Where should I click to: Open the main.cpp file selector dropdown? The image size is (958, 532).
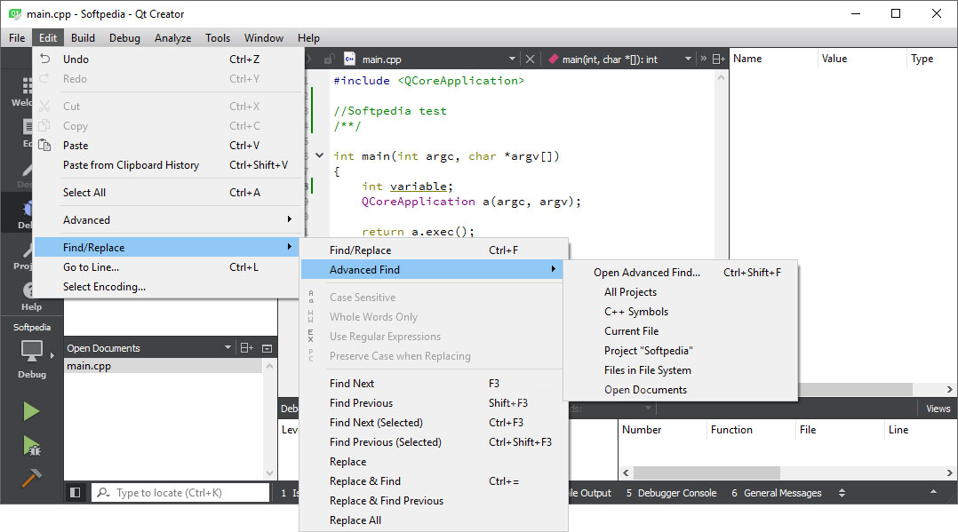click(512, 60)
